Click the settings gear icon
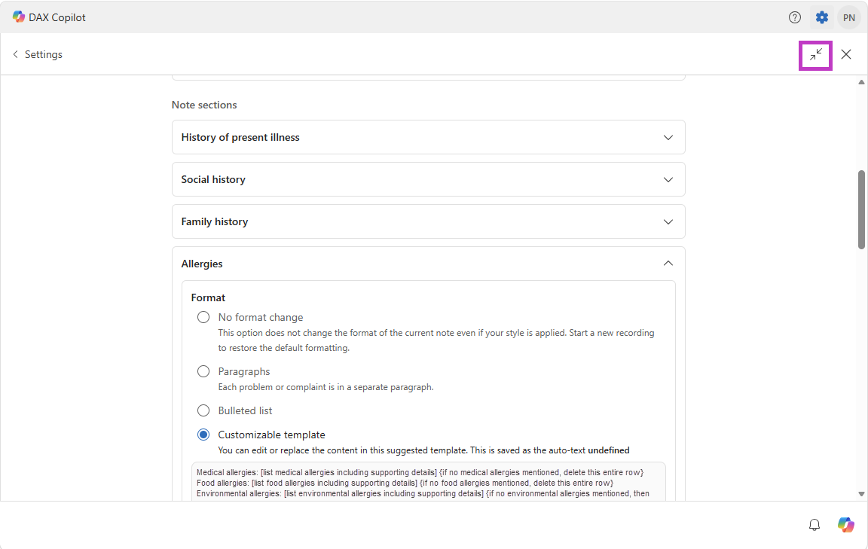This screenshot has width=868, height=549. pyautogui.click(x=822, y=18)
